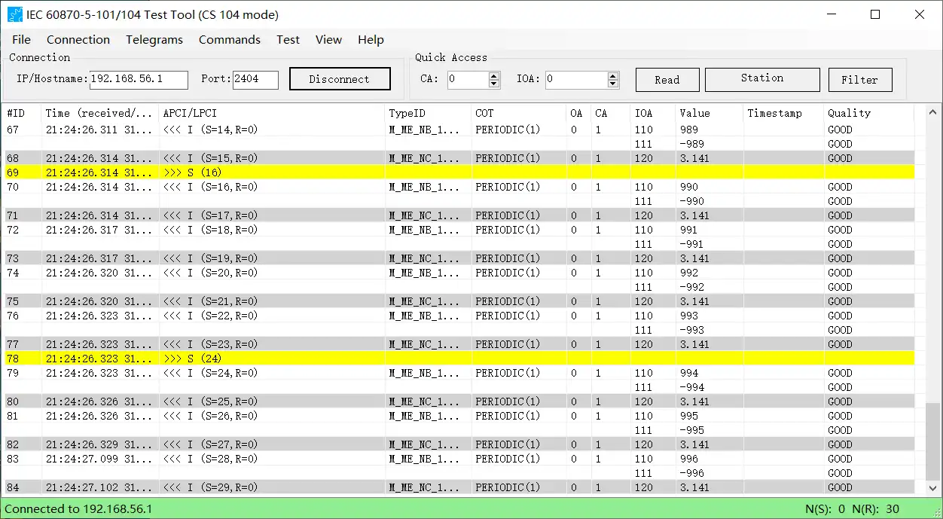Increment the IOA spinner up arrow
Screen dimensions: 943x519
[x=613, y=76]
